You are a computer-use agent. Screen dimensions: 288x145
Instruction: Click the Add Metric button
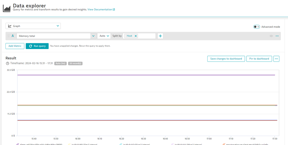pyautogui.click(x=15, y=46)
